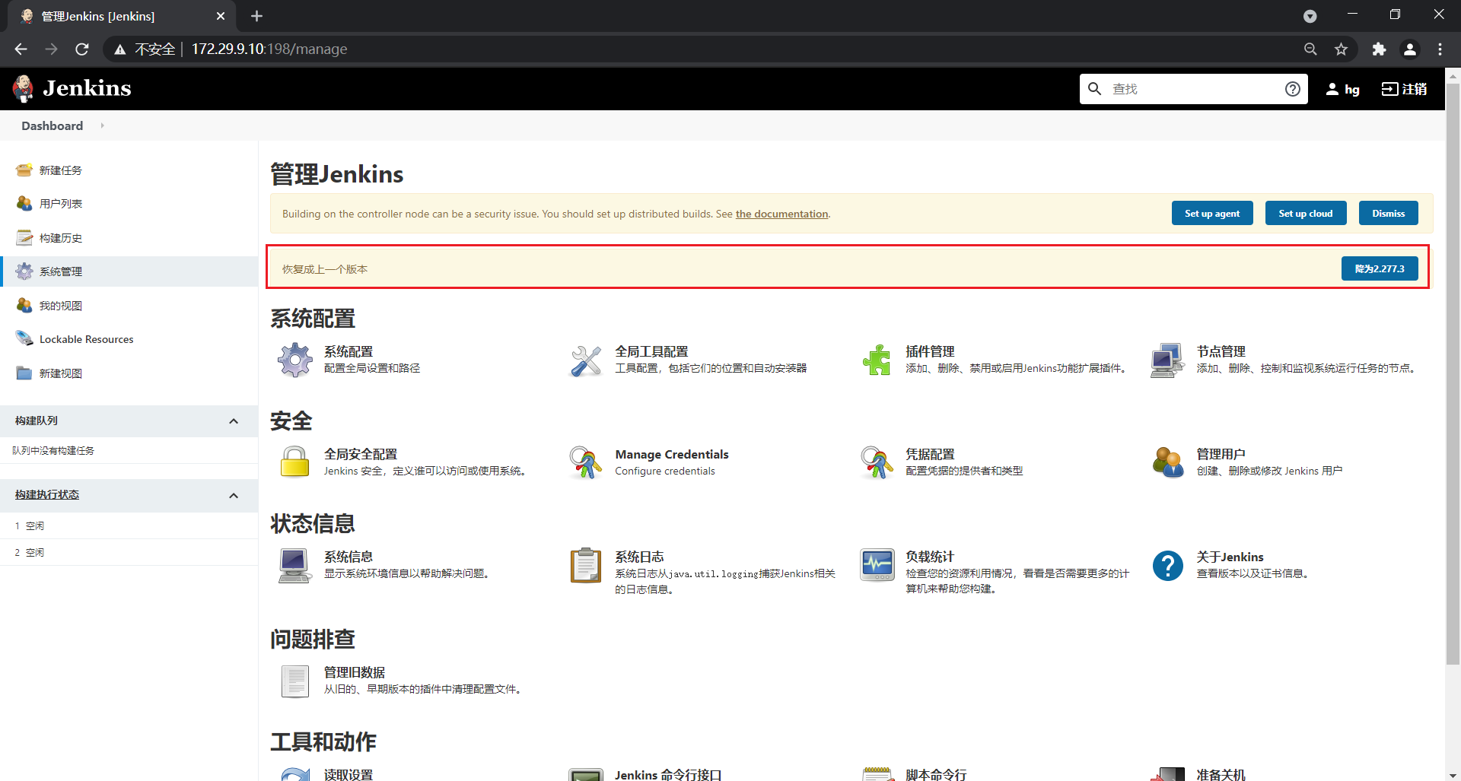Click the browser back arrow
1461x781 pixels.
pos(21,49)
